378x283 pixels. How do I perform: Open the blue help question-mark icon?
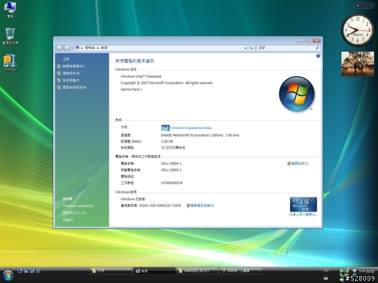[318, 56]
